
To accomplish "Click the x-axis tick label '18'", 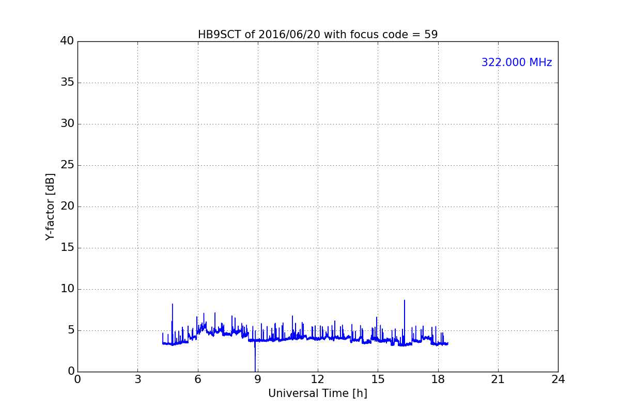I will tap(438, 379).
